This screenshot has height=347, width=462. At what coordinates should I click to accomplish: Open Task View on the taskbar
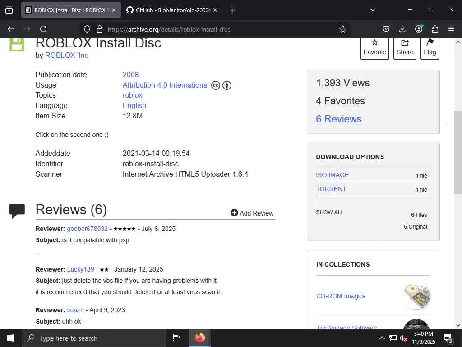[177, 338]
